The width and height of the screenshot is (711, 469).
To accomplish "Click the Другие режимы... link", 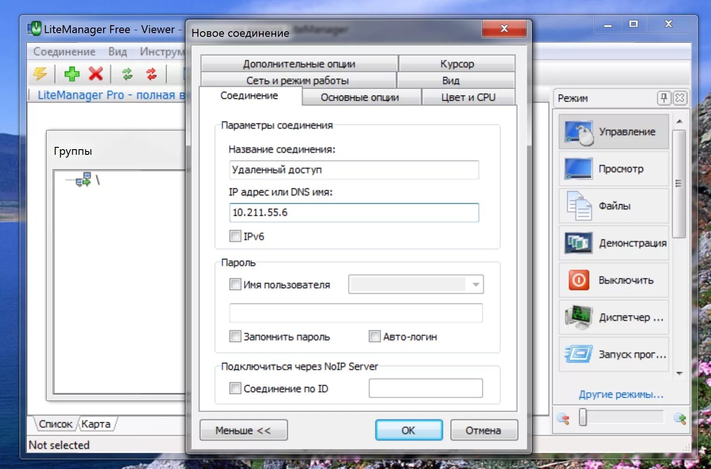I will (621, 394).
